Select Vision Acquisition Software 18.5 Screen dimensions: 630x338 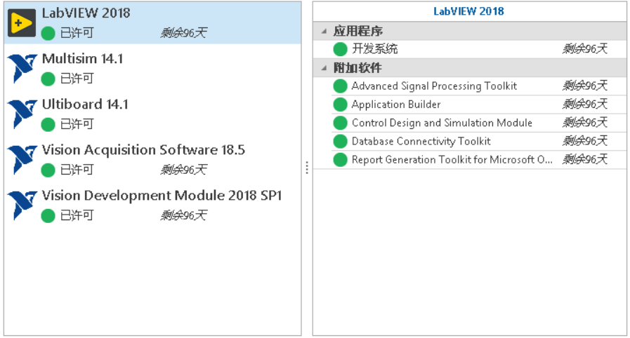click(152, 160)
